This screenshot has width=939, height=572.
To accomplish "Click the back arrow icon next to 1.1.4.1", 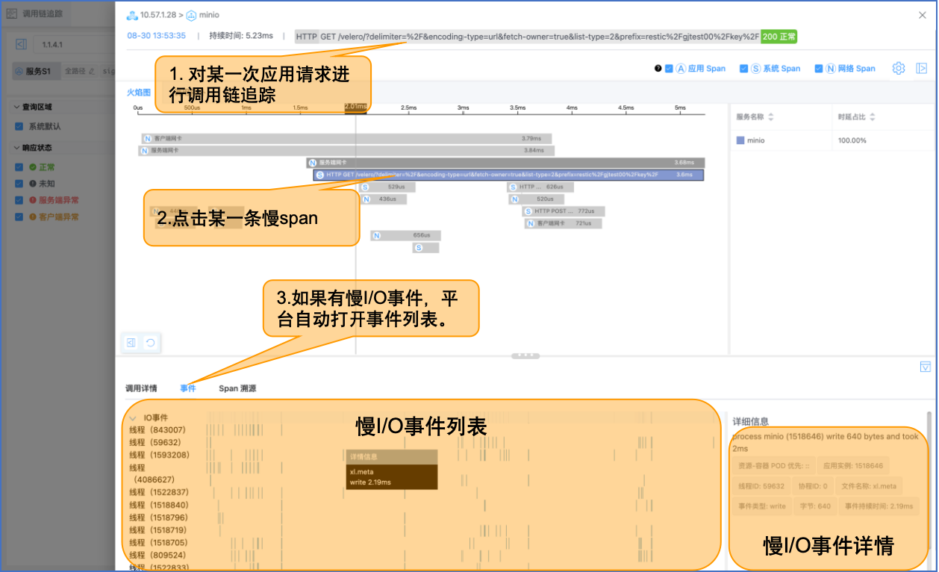I will pos(20,44).
